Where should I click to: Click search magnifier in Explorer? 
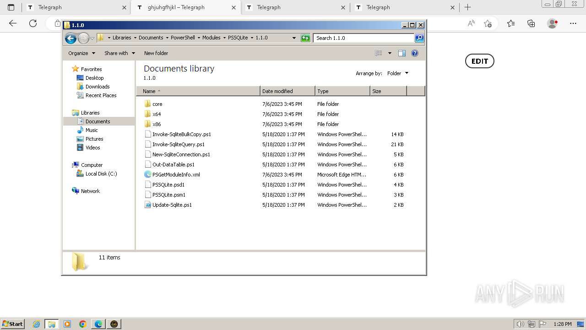click(x=419, y=38)
